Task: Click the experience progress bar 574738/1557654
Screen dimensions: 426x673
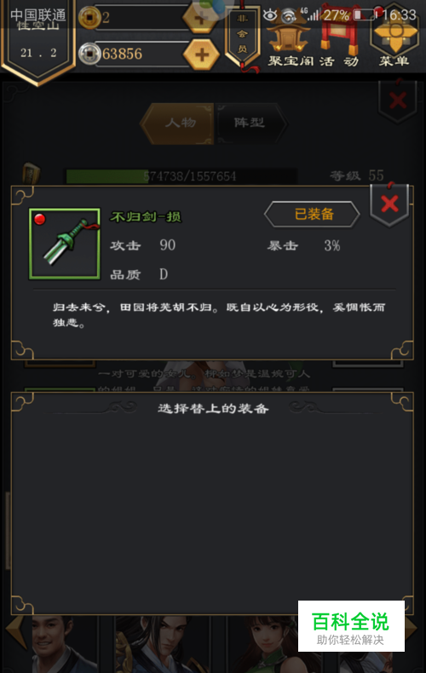Action: 181,176
